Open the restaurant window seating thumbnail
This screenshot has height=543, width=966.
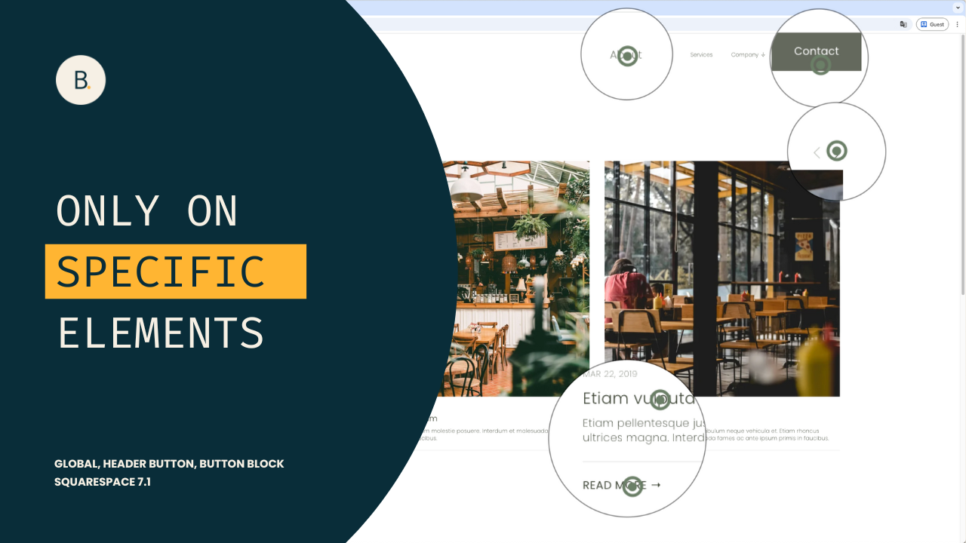722,278
